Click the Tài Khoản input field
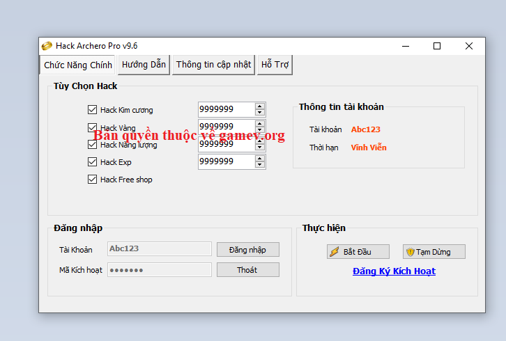Image resolution: width=506 pixels, height=341 pixels. tap(160, 249)
